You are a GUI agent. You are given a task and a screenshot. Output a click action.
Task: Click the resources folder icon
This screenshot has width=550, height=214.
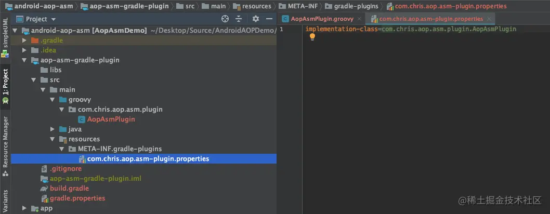click(63, 139)
